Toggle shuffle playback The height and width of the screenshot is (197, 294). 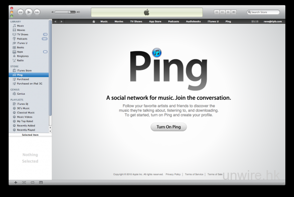24,183
